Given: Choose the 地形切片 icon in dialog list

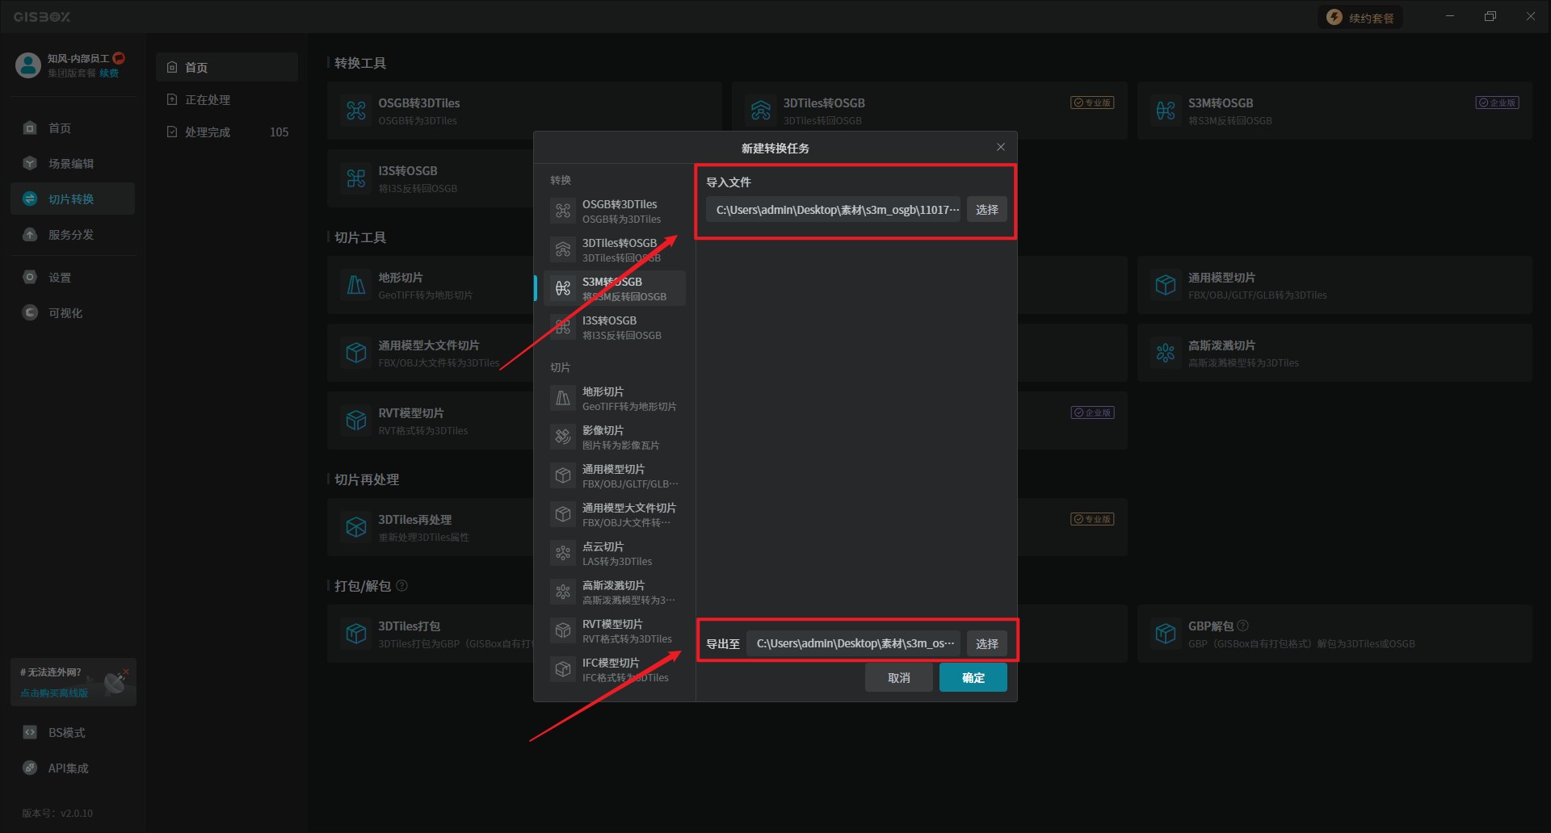Looking at the screenshot, I should 563,399.
